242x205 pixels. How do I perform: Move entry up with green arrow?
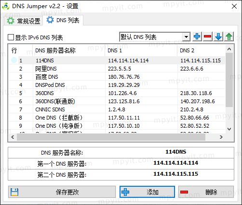pos(229,36)
